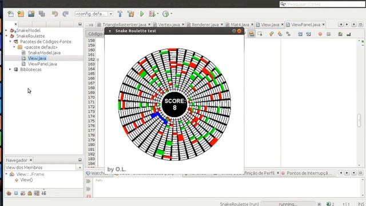Toggle the highlighted Navigator filter button
Viewport: 366px width, 206px height.
point(37,193)
